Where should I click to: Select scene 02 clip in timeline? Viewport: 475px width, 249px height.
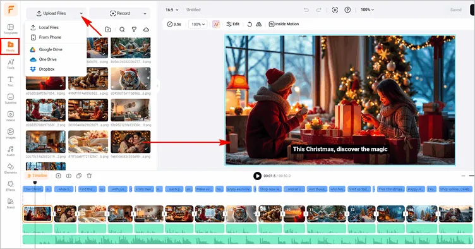[x=65, y=214]
